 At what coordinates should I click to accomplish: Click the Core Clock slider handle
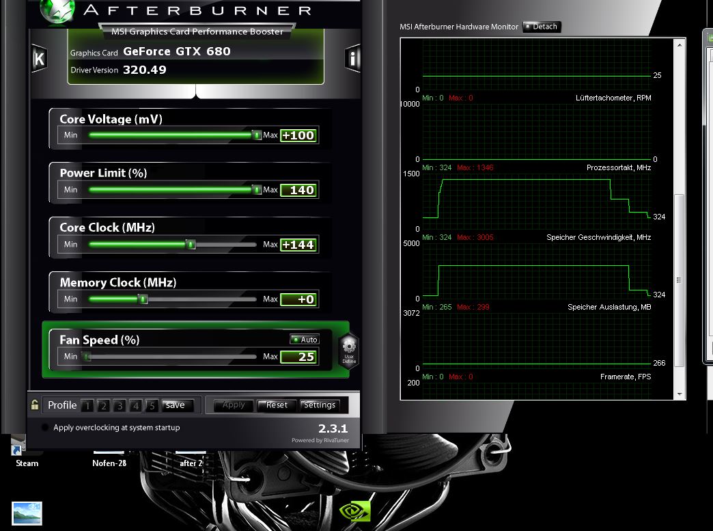(x=191, y=245)
